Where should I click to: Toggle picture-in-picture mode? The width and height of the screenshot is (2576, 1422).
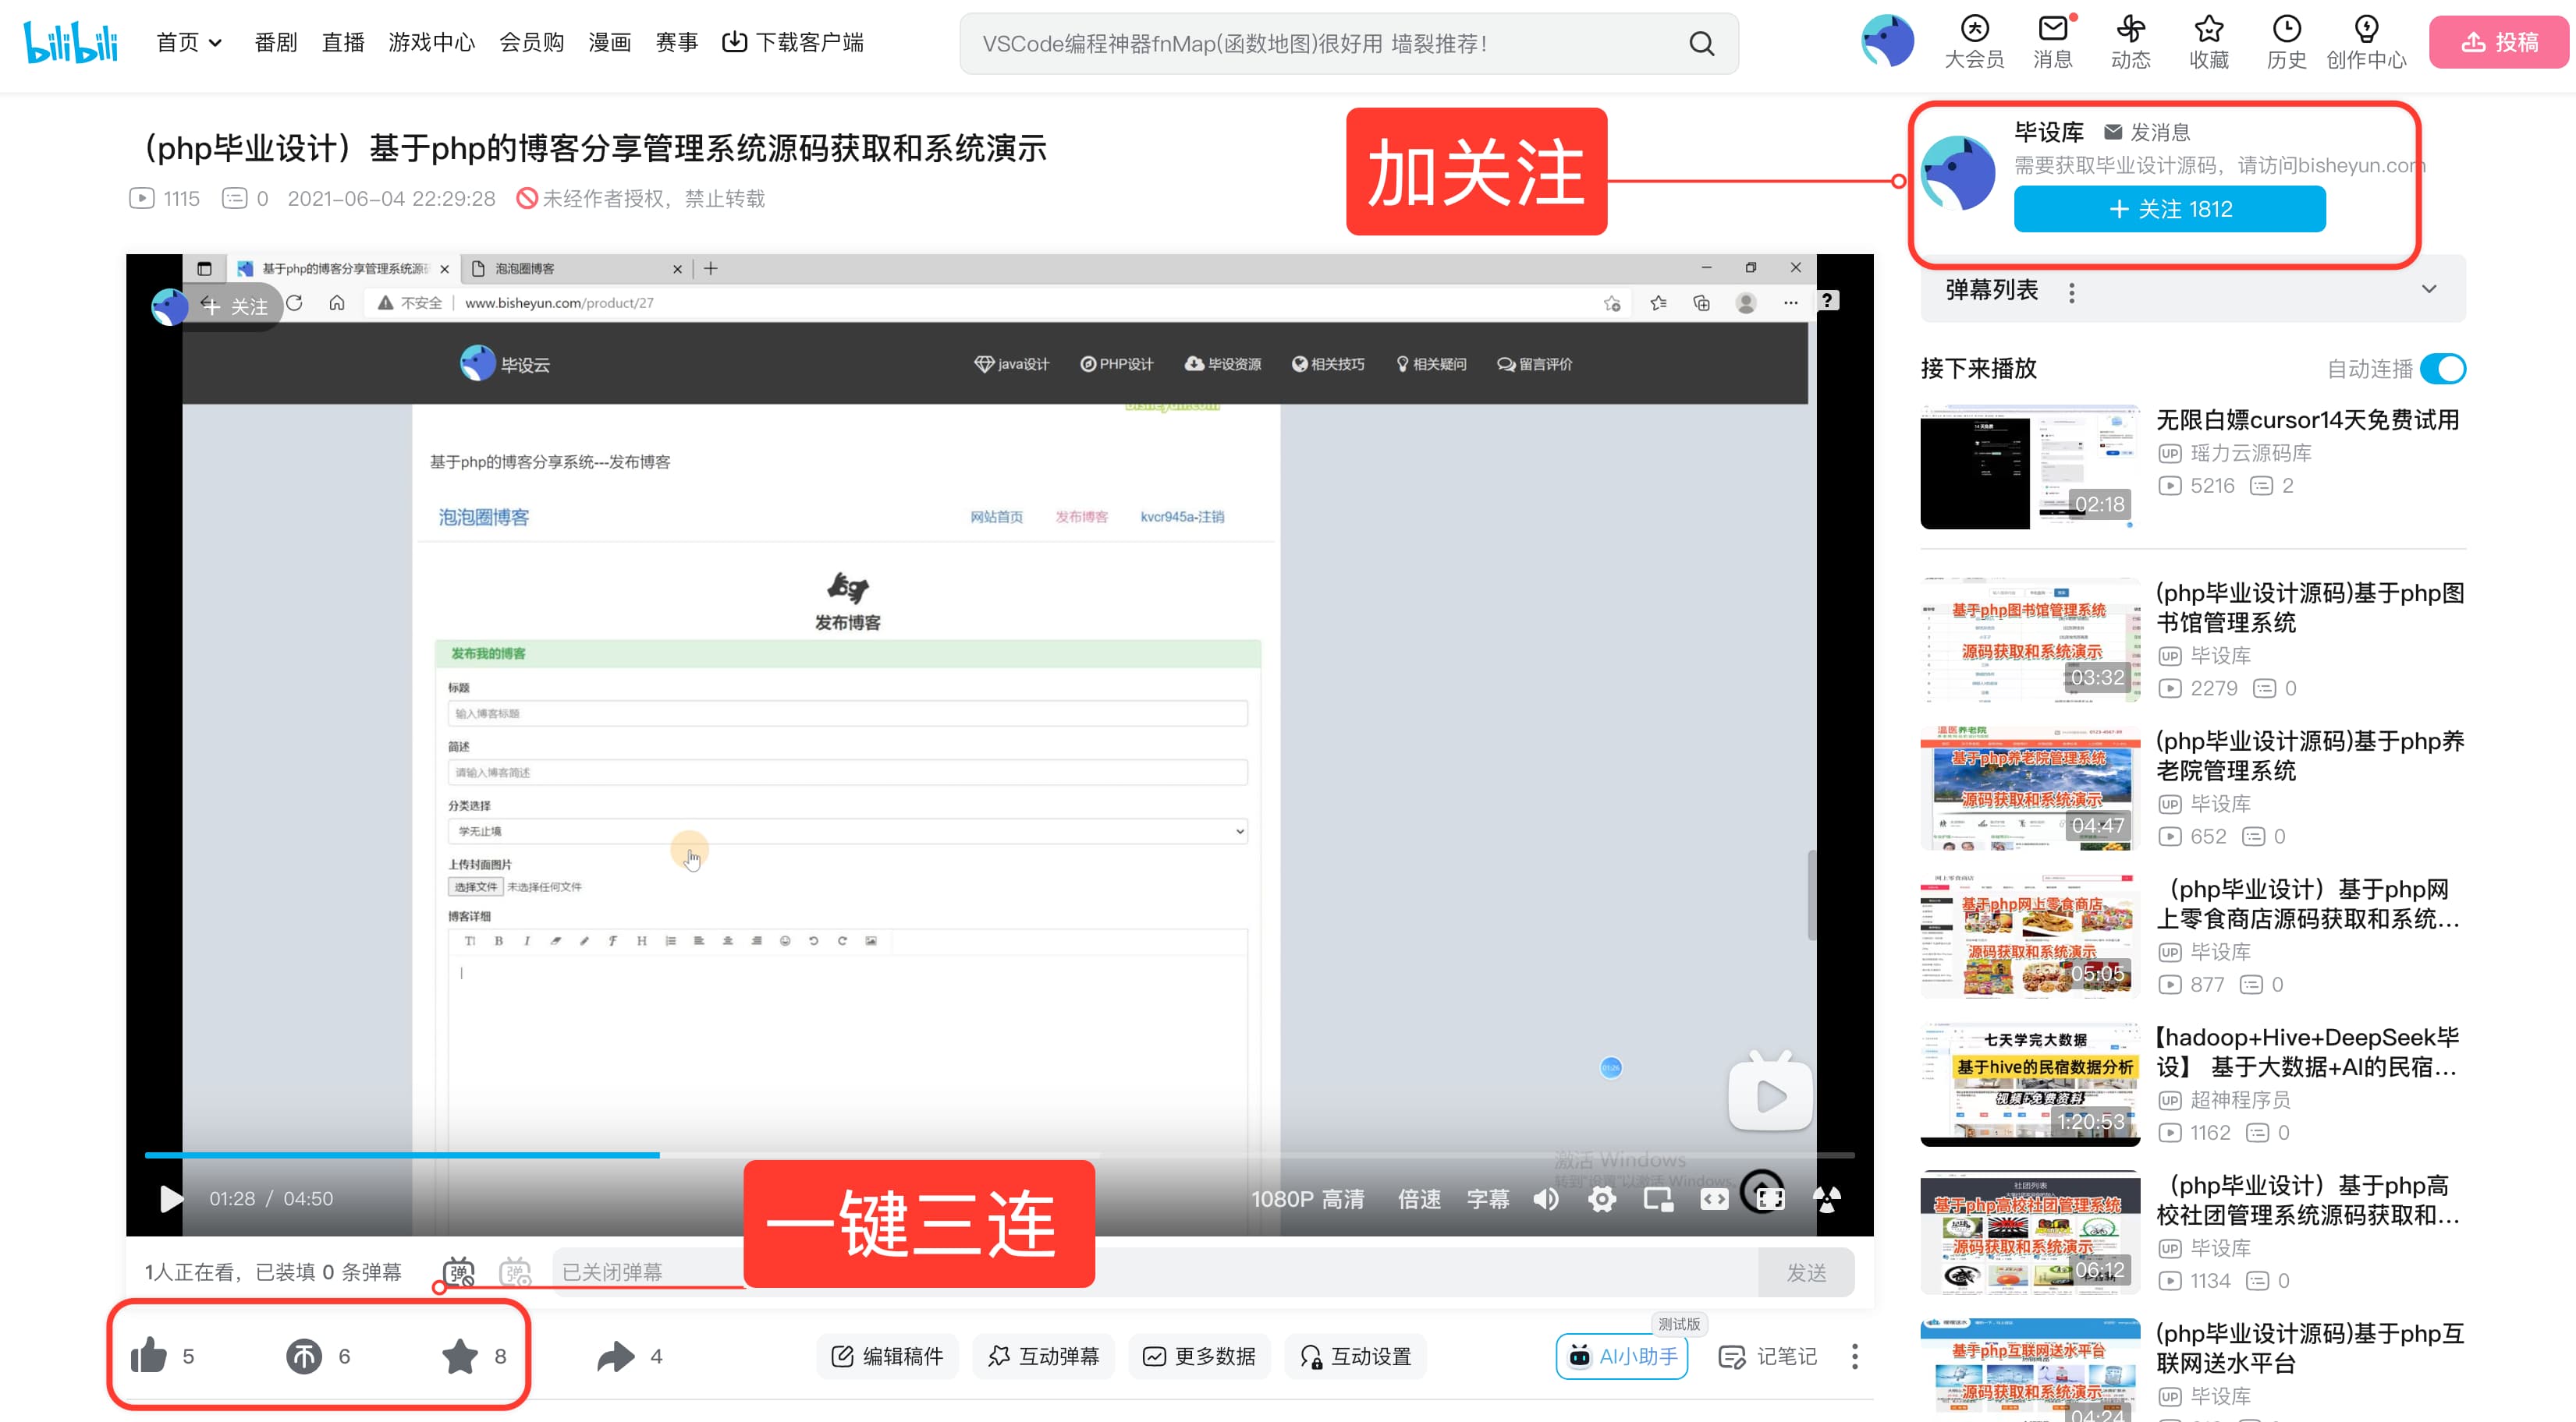coord(1658,1198)
